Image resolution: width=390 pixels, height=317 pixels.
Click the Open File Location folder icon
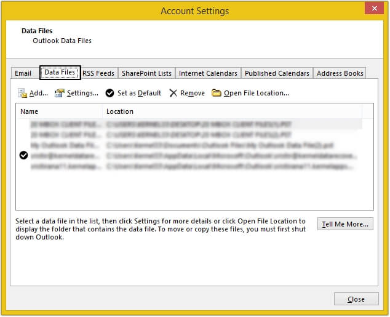[x=216, y=93]
